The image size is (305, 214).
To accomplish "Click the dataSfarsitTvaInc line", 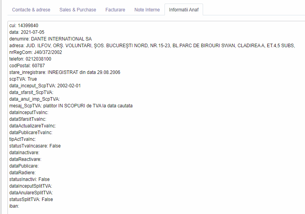I will (28, 119).
